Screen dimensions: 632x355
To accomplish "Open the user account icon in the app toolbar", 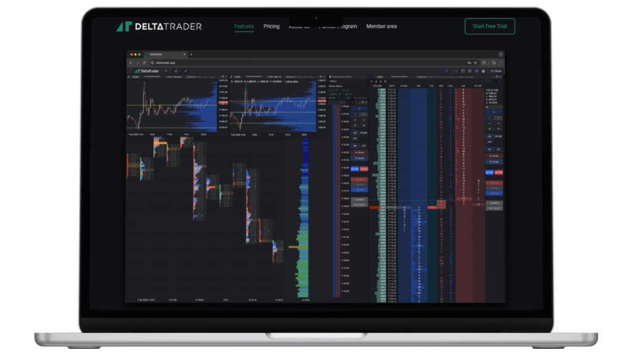I will click(483, 71).
